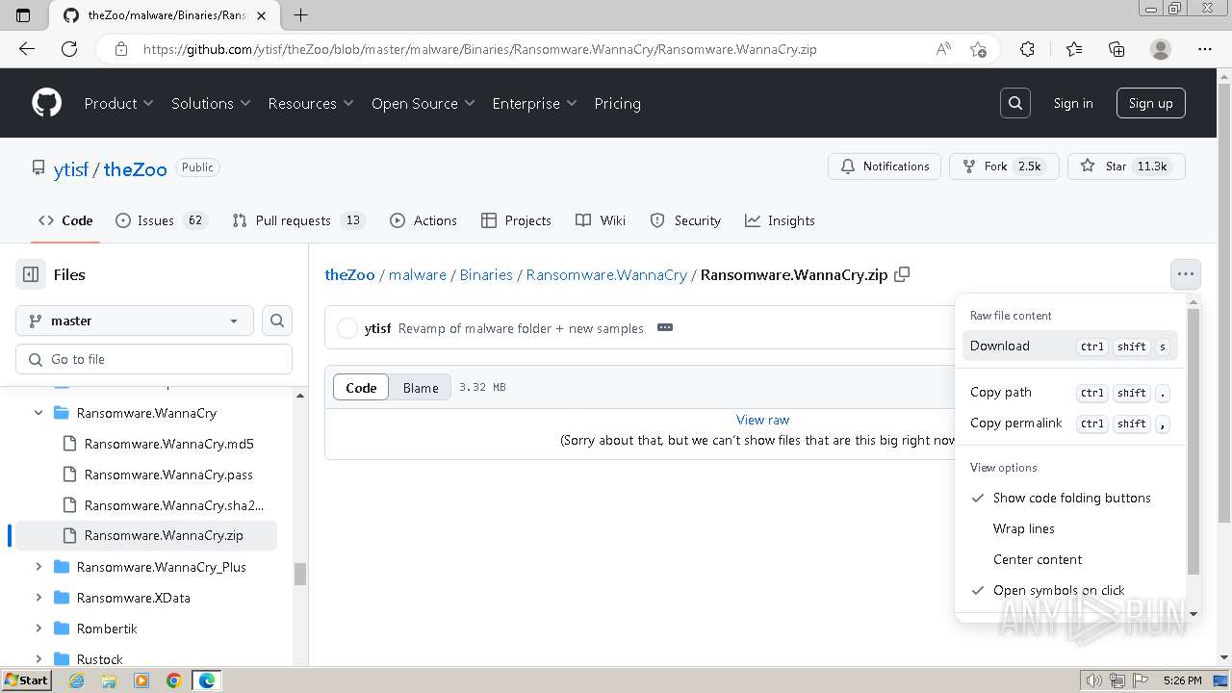Switch to Blame view
This screenshot has height=693, width=1232.
[x=421, y=388]
